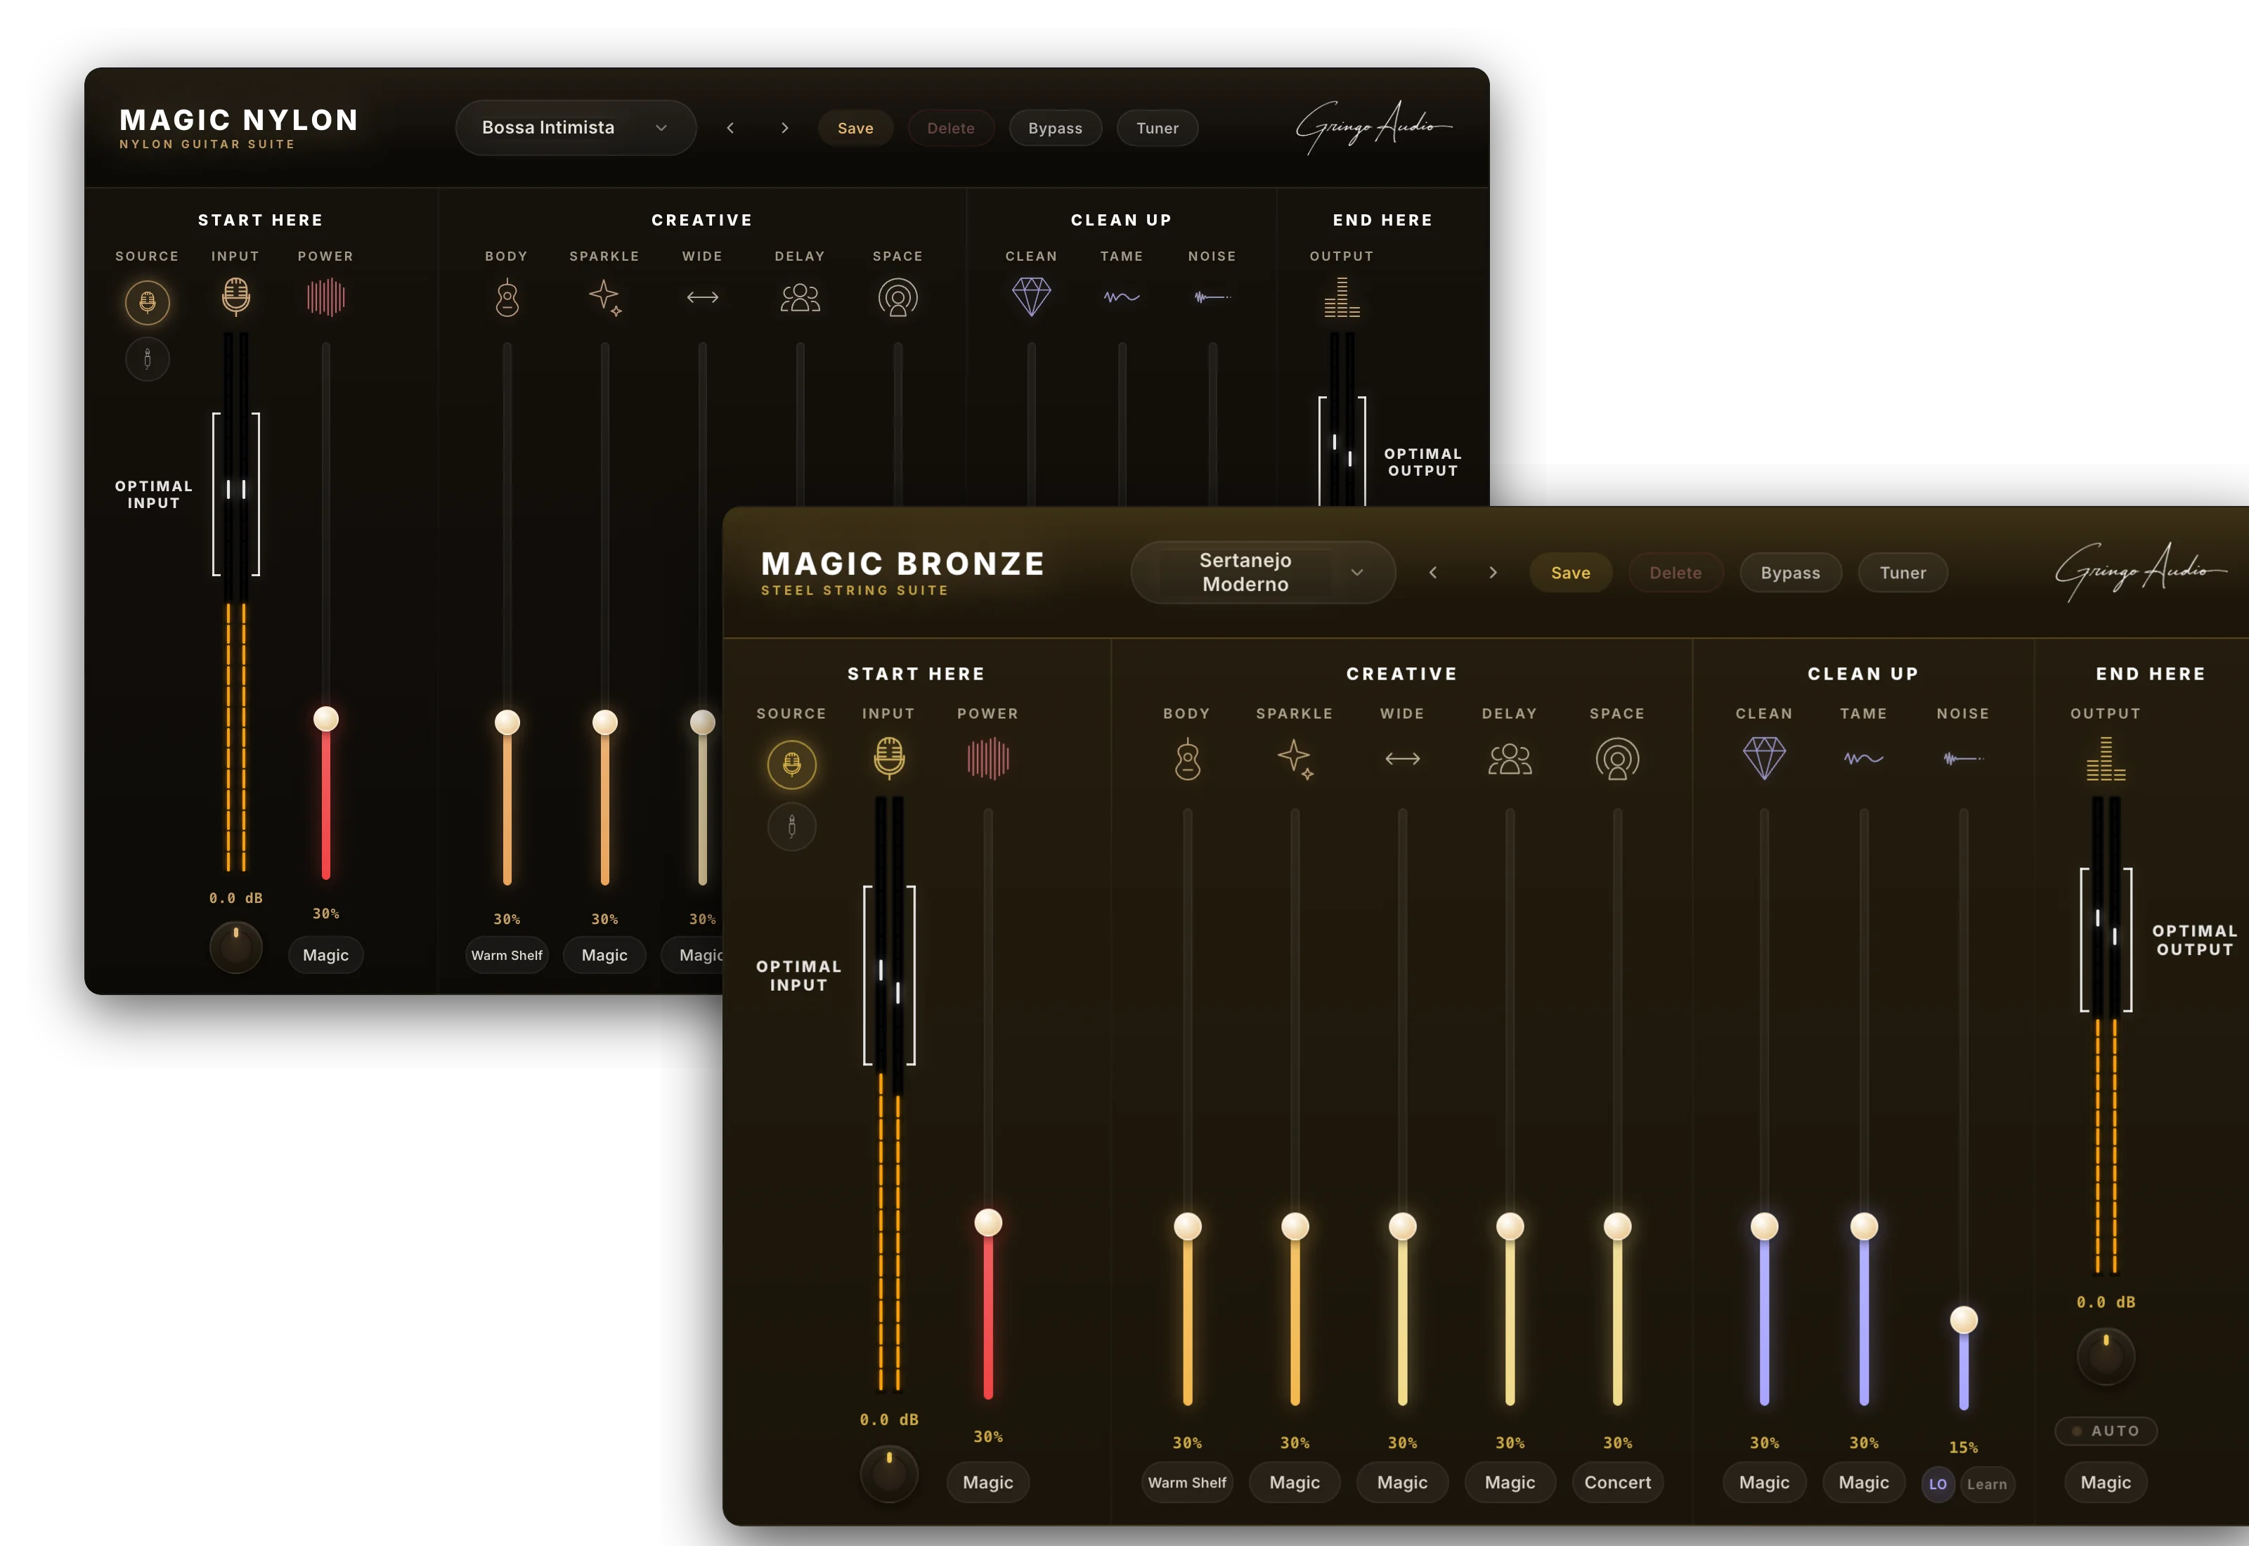Click the Clean diamond icon in Magic Bronze
This screenshot has height=1546, width=2249.
coord(1764,758)
